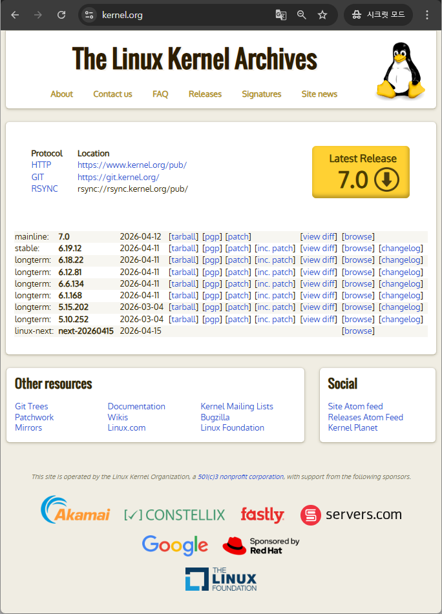Screen dimensions: 442x614
Task: Open the incognito mode indicator button
Action: 378,15
